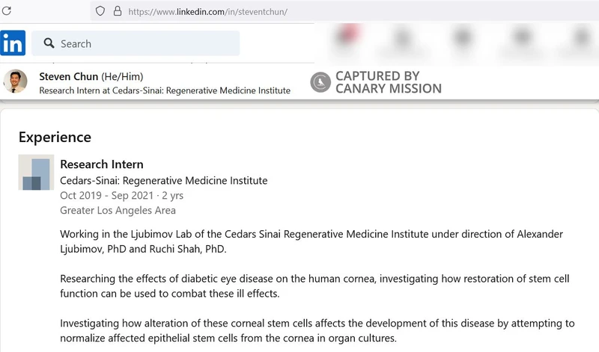Click the header subtitle Research Intern at Cedars-Sinai
This screenshot has height=352, width=599.
(x=165, y=90)
